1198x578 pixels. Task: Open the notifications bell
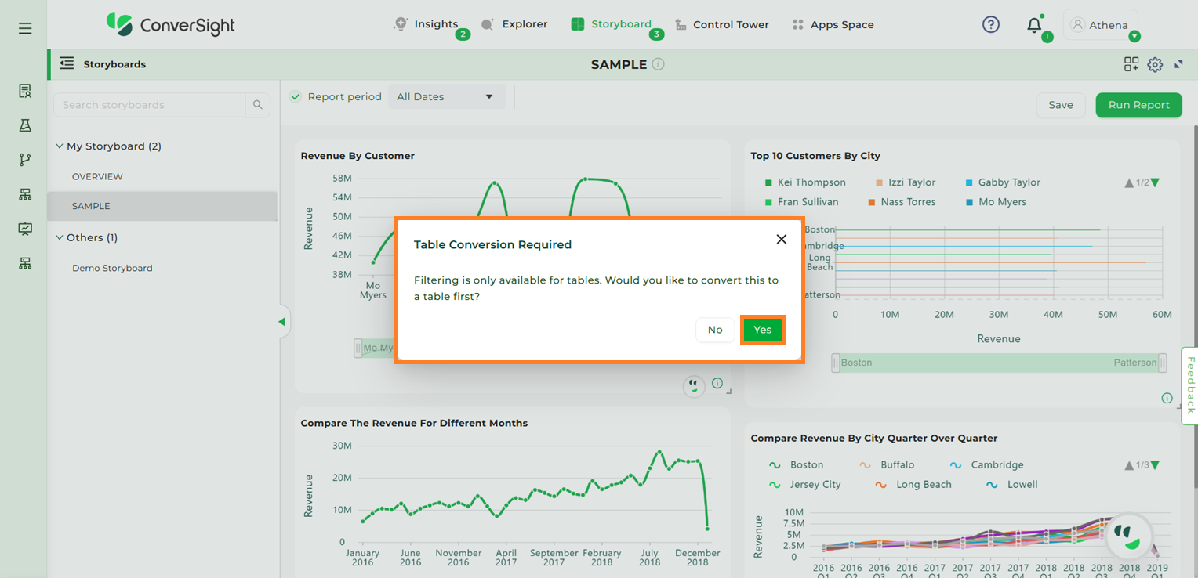(x=1034, y=25)
